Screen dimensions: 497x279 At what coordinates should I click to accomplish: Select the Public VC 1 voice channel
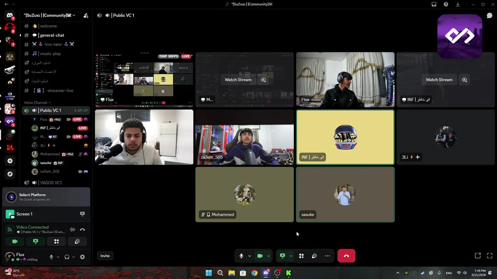tap(56, 110)
